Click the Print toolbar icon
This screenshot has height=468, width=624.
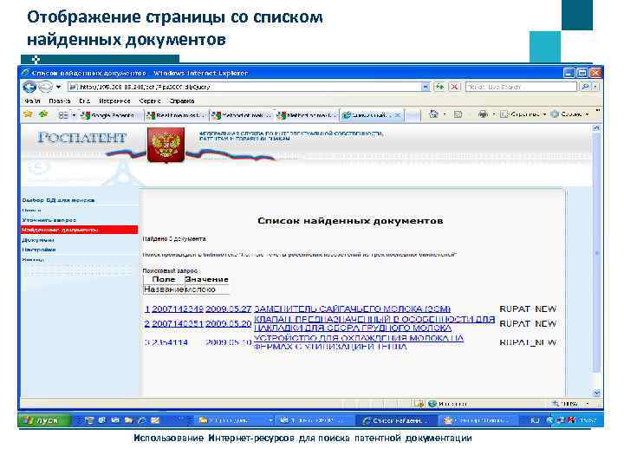[483, 114]
